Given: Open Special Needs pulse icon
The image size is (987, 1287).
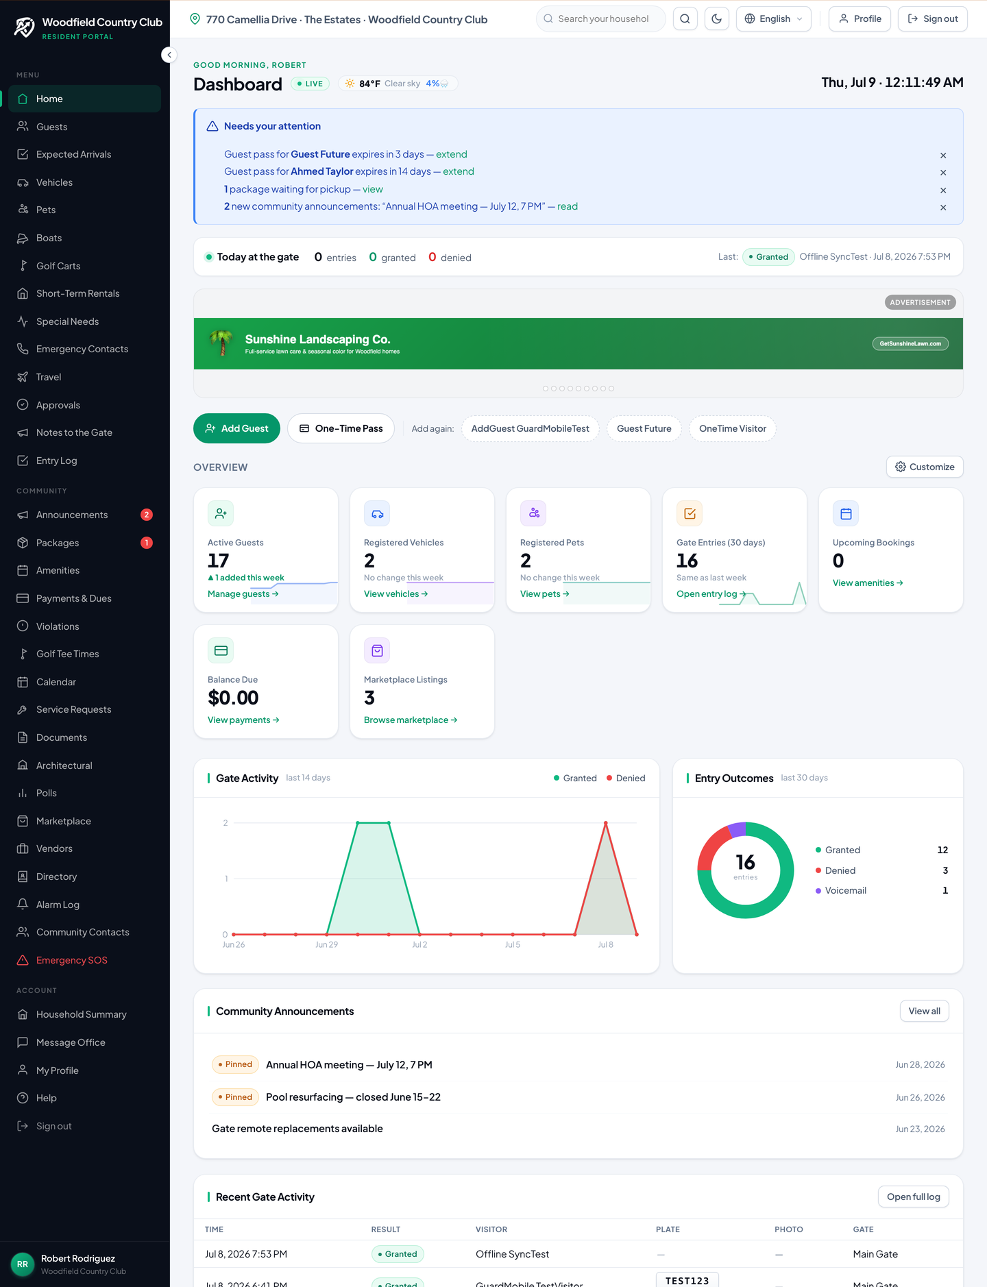Looking at the screenshot, I should pos(23,321).
